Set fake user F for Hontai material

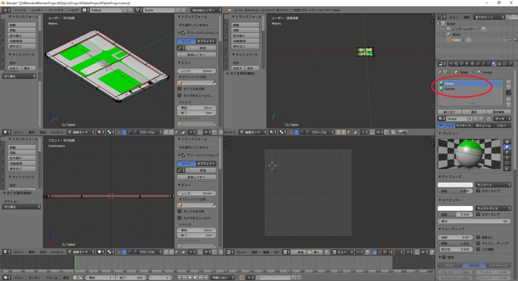pyautogui.click(x=470, y=118)
